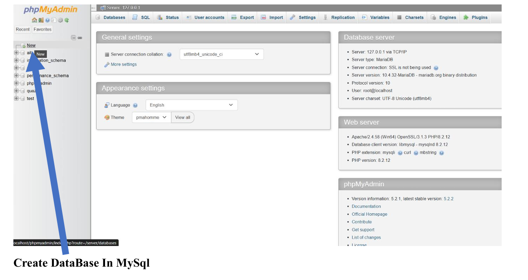The width and height of the screenshot is (528, 280).
Task: Open the Contribute link
Action: [x=362, y=222]
